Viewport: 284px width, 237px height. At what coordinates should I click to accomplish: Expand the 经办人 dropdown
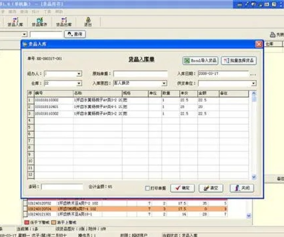[79, 73]
